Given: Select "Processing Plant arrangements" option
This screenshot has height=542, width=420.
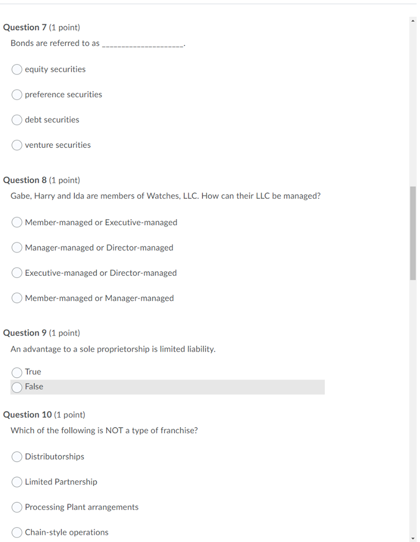Looking at the screenshot, I should tap(16, 507).
